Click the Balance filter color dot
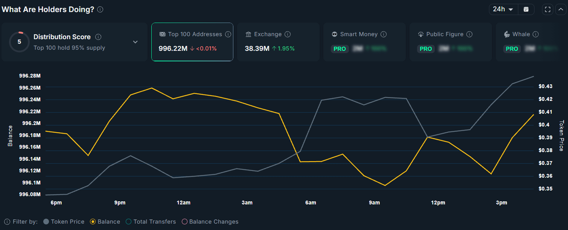Screen dimensions: 568x230 coord(93,222)
